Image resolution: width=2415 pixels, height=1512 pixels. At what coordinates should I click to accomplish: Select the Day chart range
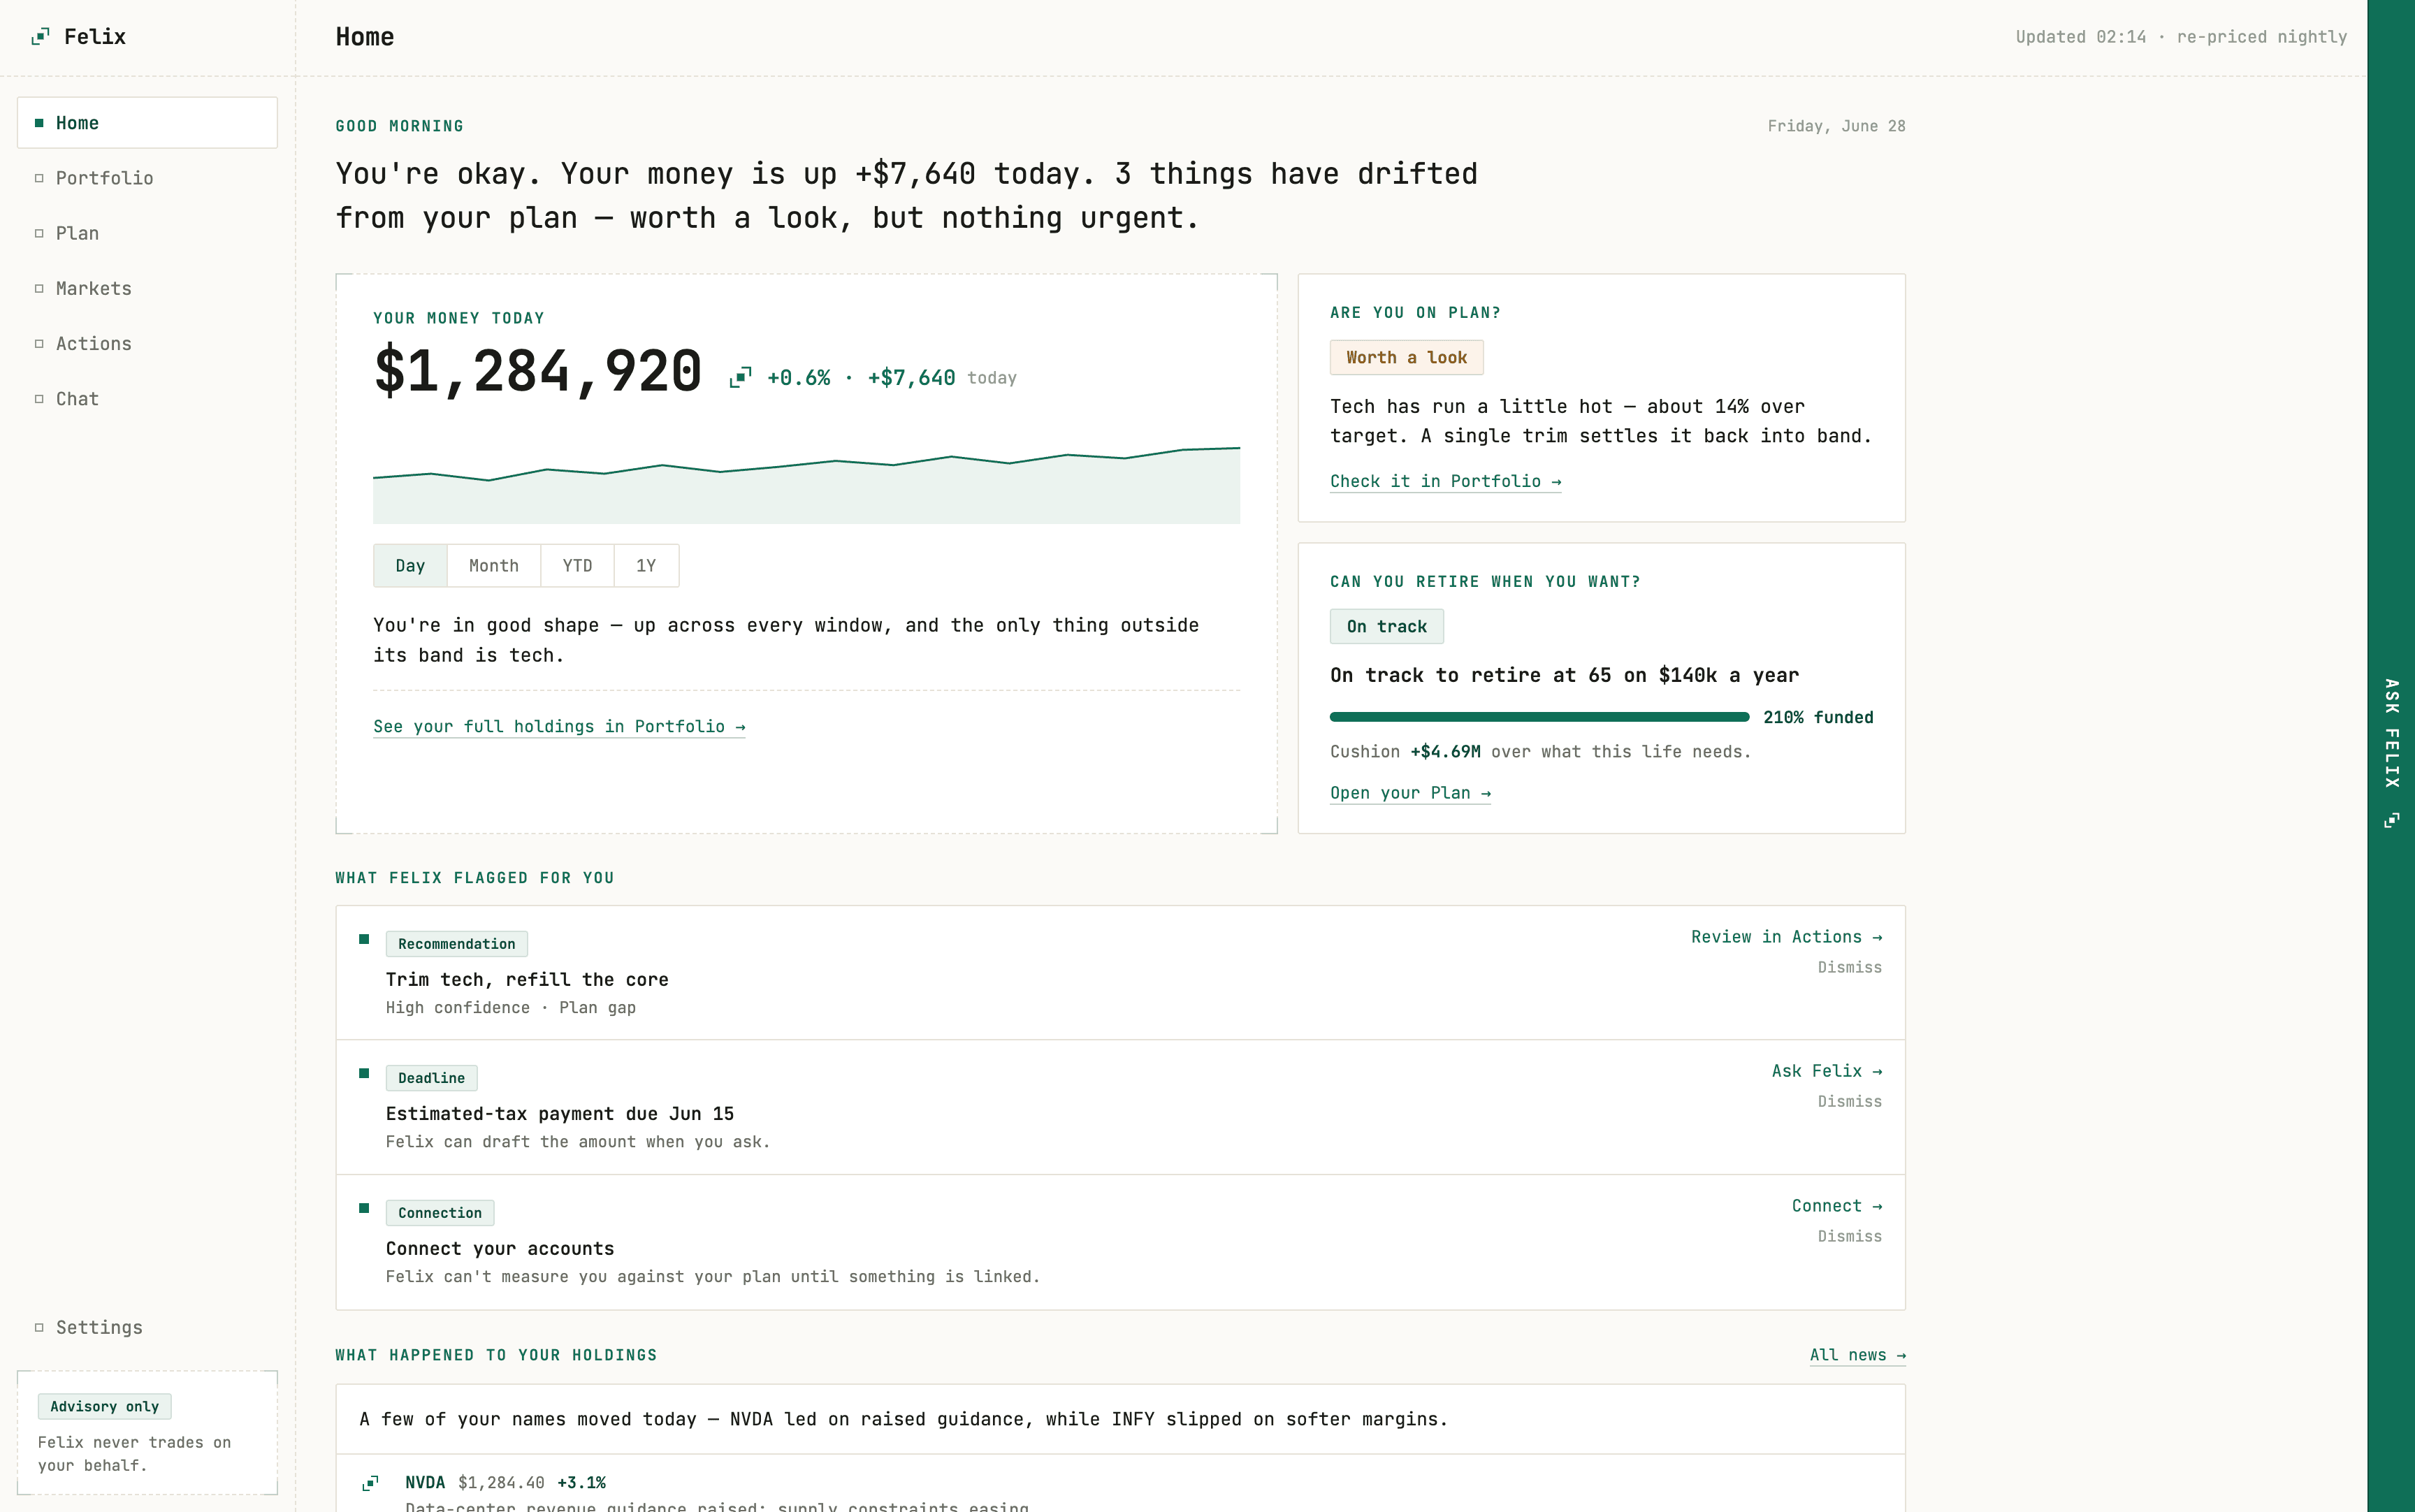click(x=410, y=566)
